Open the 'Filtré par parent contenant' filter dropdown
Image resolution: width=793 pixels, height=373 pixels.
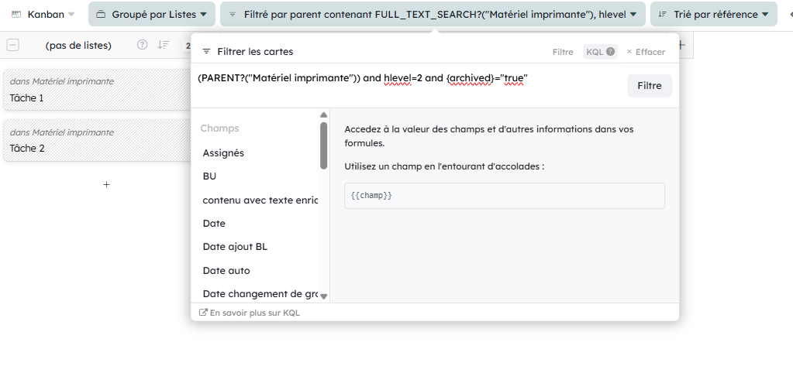(x=433, y=14)
